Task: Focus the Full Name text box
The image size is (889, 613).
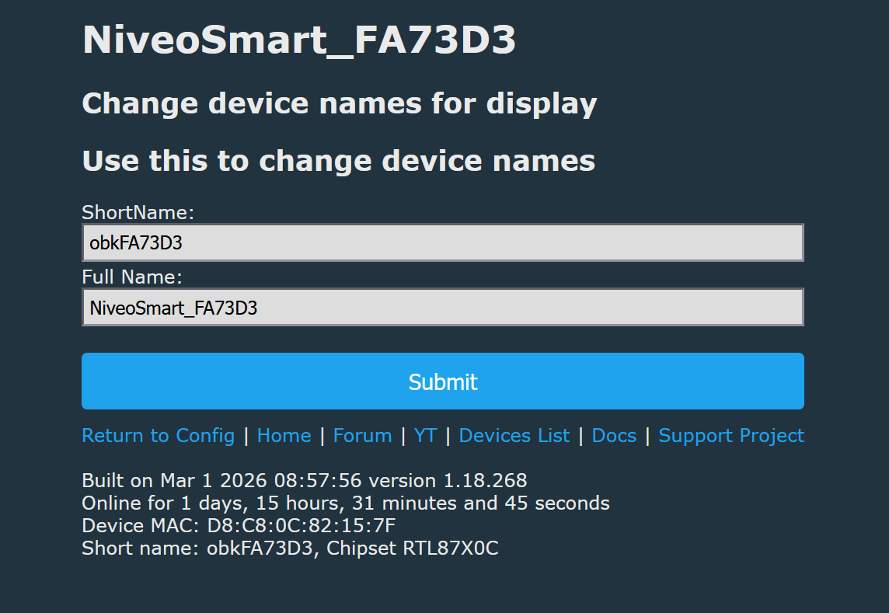Action: pyautogui.click(x=442, y=308)
